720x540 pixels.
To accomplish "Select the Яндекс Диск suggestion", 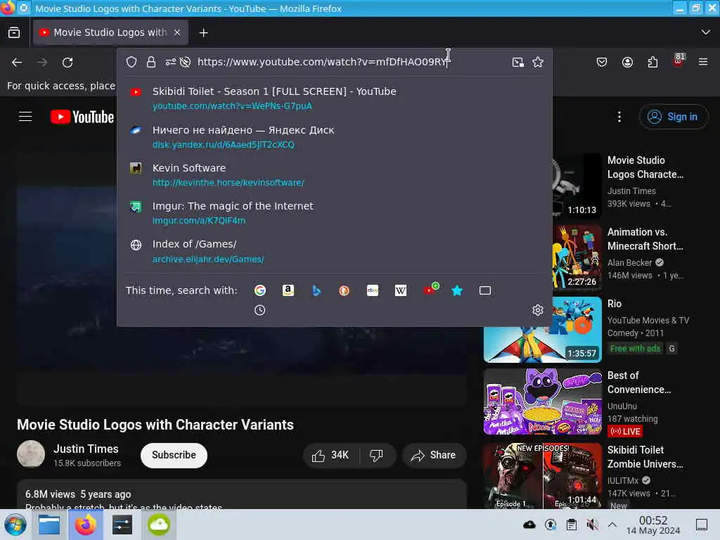I will point(334,137).
